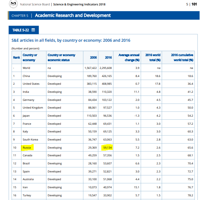Select the Chapter 5 banner label
Viewport: 207px width, 200px height.
point(20,16)
